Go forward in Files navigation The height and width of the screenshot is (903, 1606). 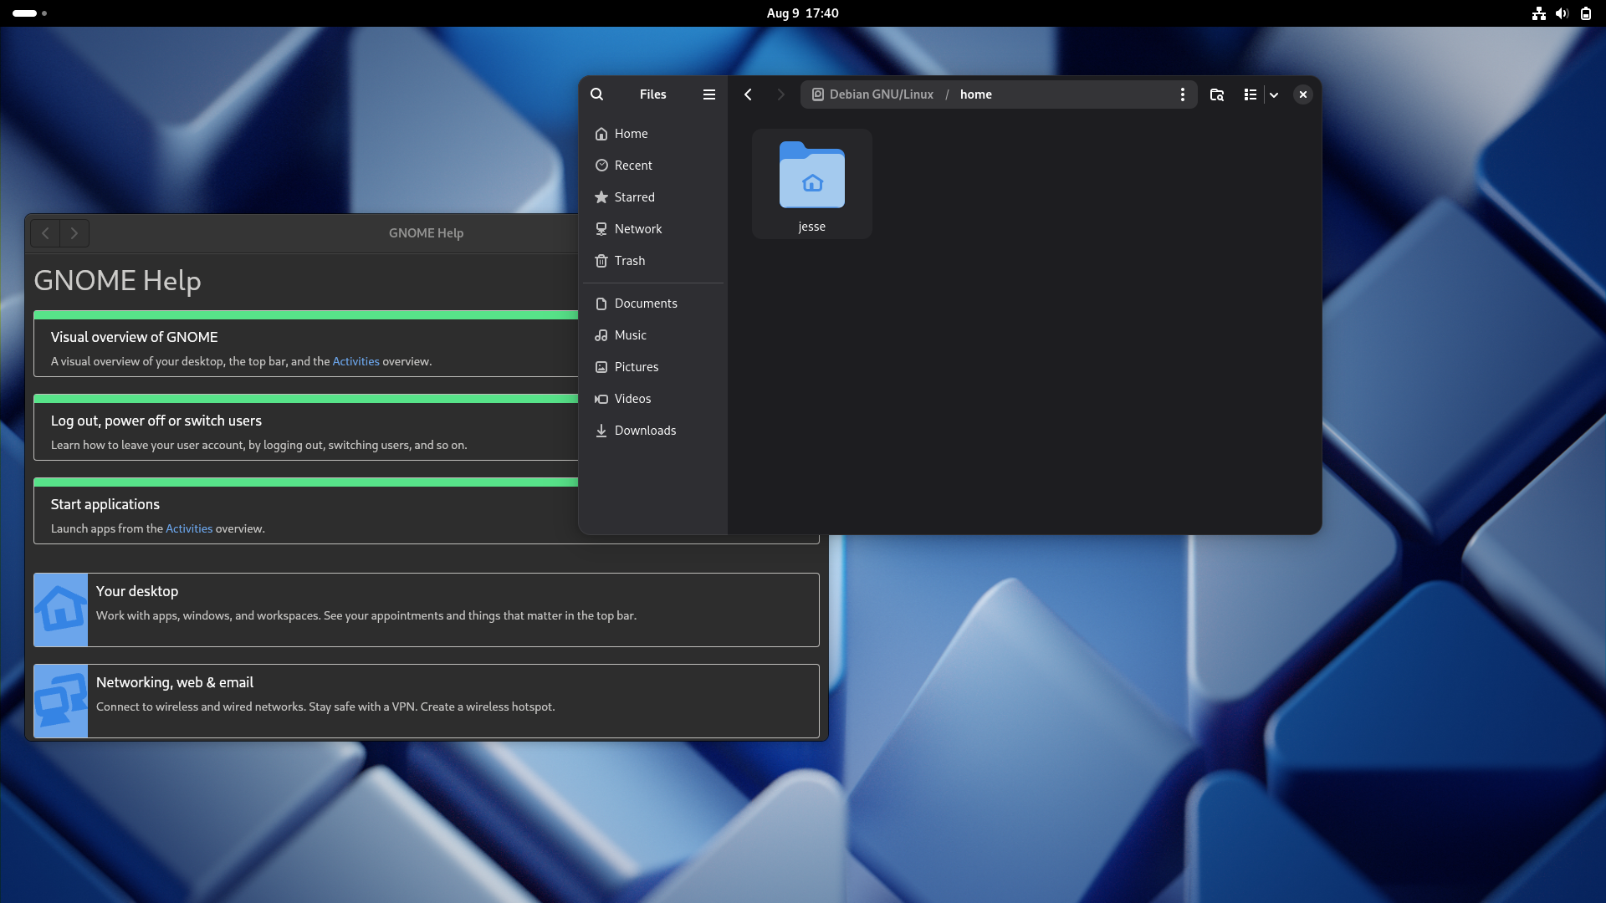pyautogui.click(x=780, y=94)
